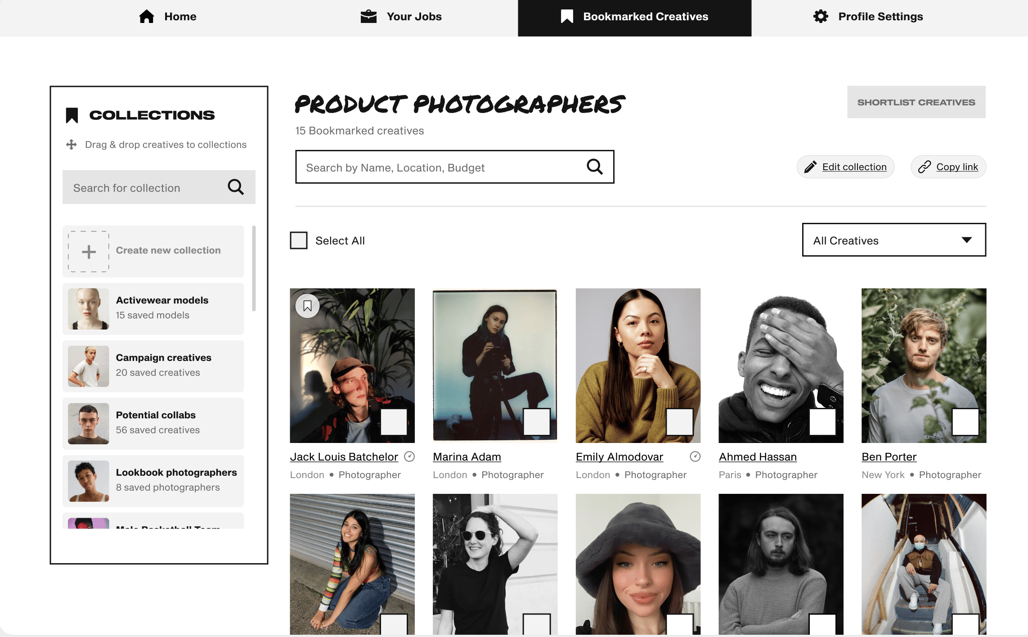Click the Shortlist Creatives button
1028x637 pixels.
[916, 102]
